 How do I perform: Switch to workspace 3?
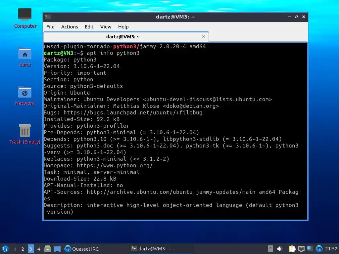[x=31, y=249]
